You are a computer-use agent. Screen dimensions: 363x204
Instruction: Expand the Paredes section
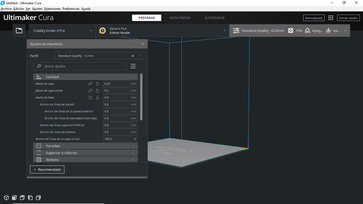click(86, 146)
